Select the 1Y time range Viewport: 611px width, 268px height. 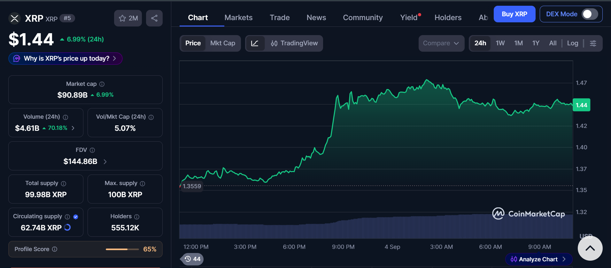point(536,43)
